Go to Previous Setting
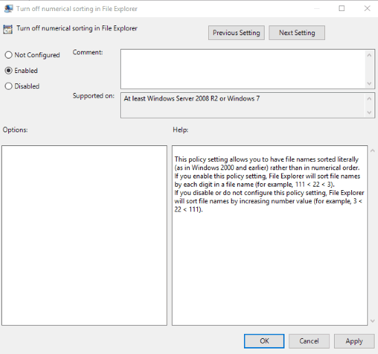The width and height of the screenshot is (378, 354). (x=236, y=32)
